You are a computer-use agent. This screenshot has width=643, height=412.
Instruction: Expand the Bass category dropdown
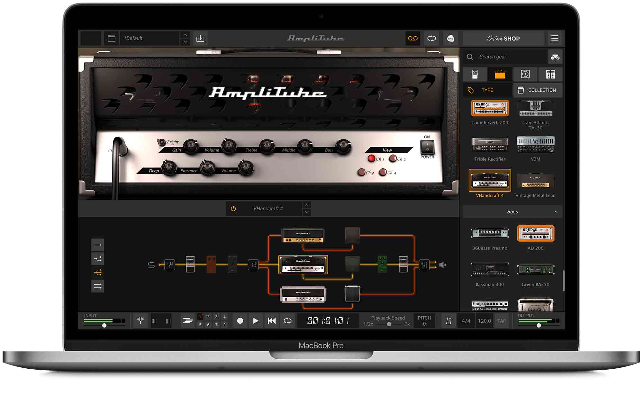click(512, 211)
